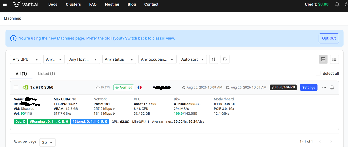Click the notifications bell in top bar

pos(337,4)
